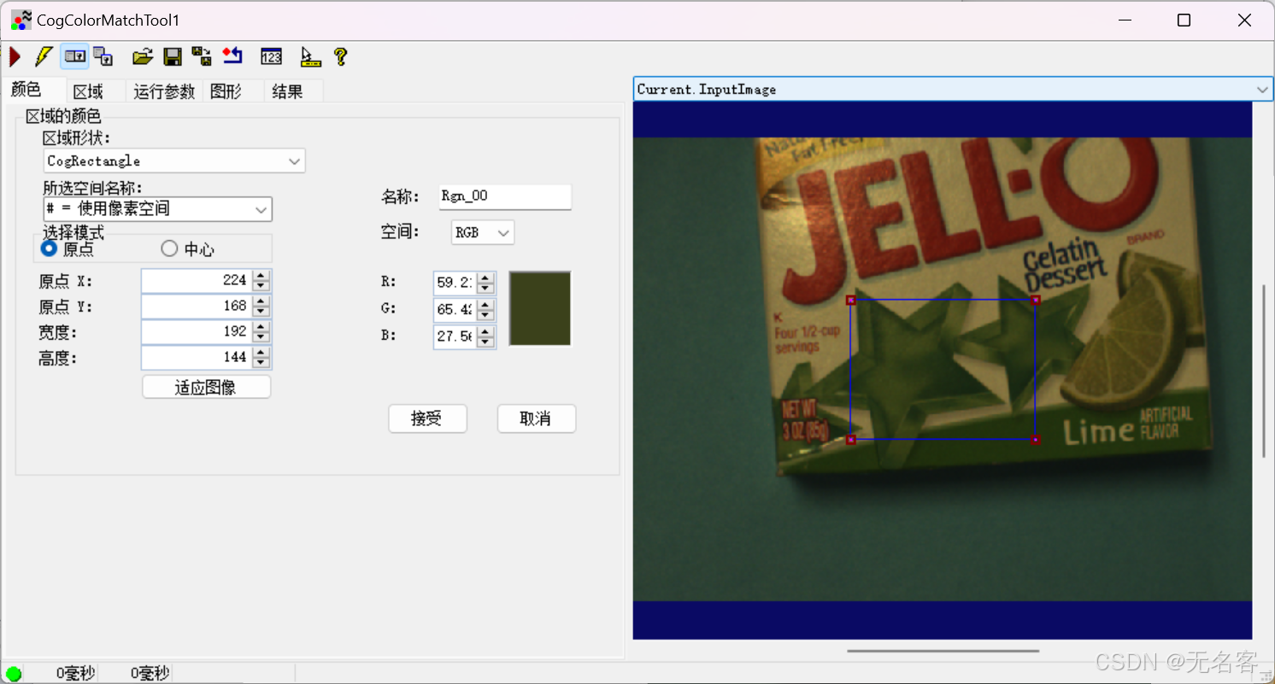The image size is (1275, 684).
Task: Click the 原点 X value field
Action: pos(197,280)
